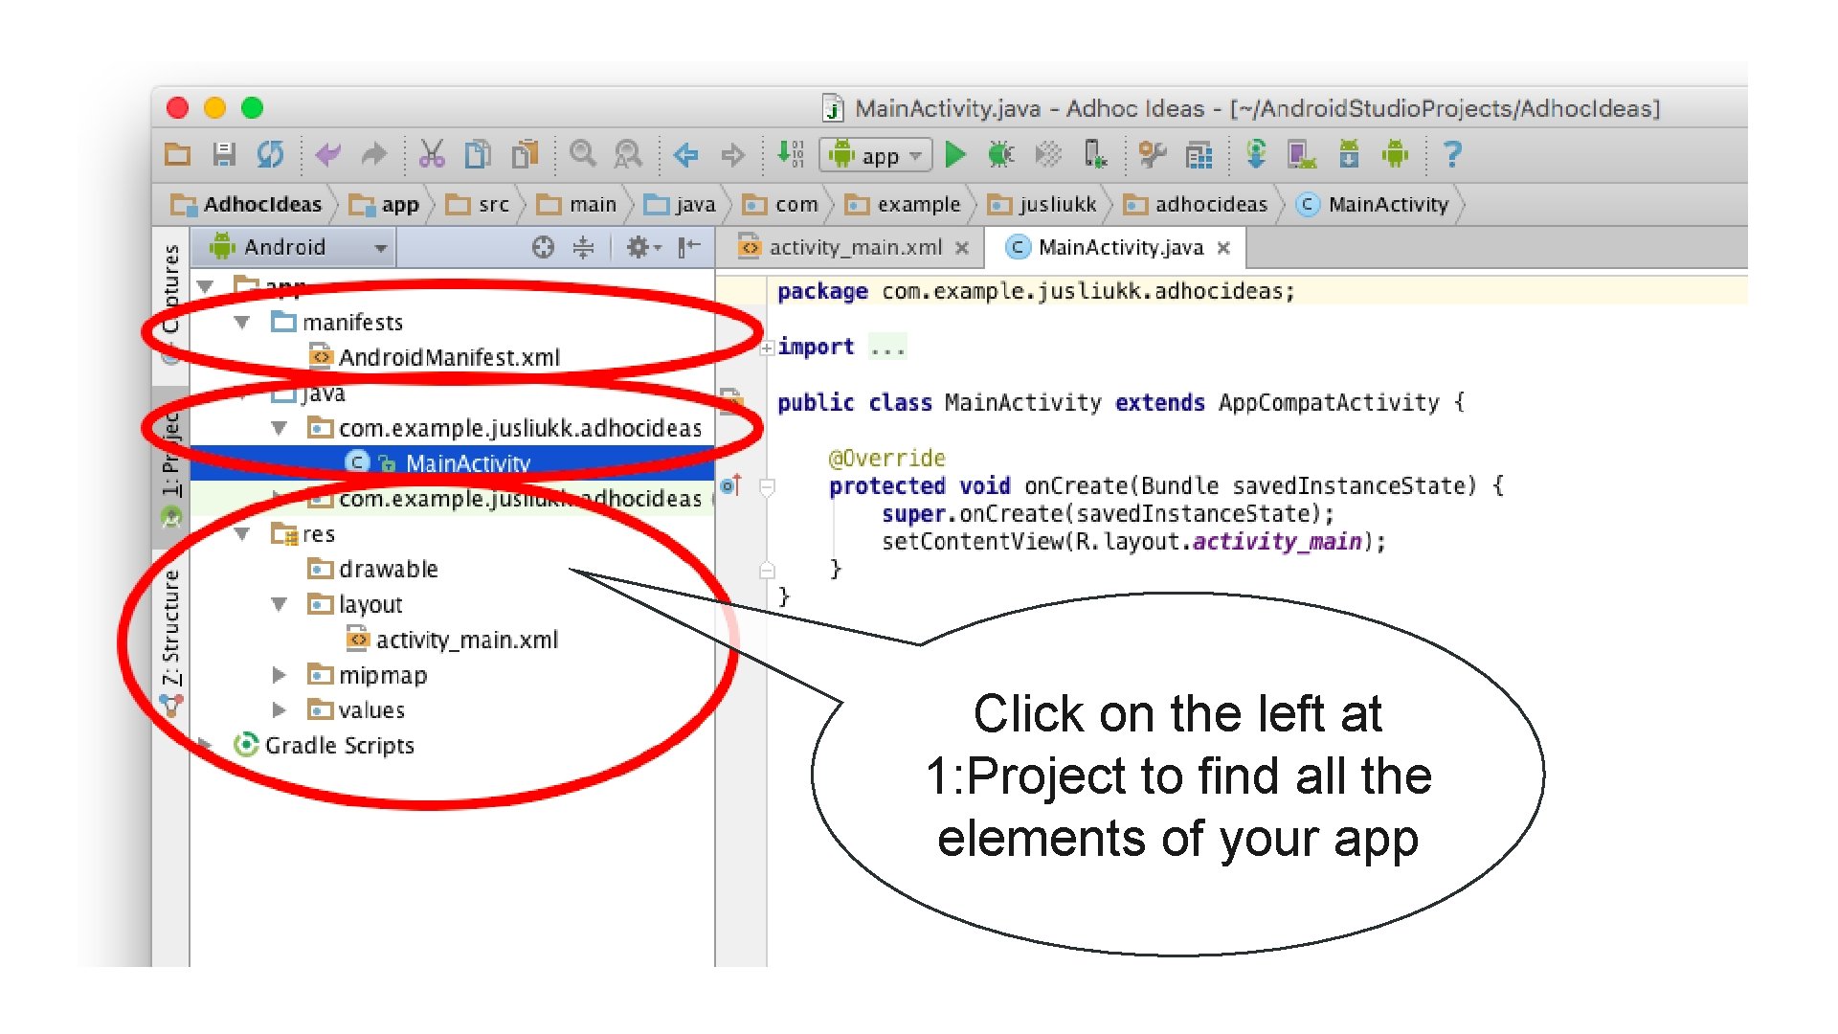The height and width of the screenshot is (1034, 1838).
Task: Open Project Structure icon in toolbar
Action: tap(1199, 155)
